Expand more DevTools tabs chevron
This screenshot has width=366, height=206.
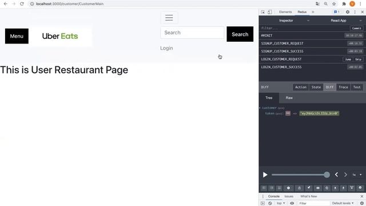click(313, 12)
